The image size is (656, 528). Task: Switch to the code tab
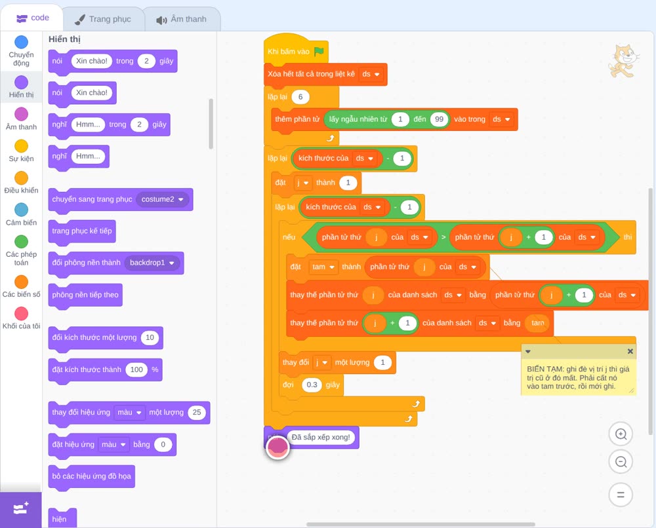32,18
